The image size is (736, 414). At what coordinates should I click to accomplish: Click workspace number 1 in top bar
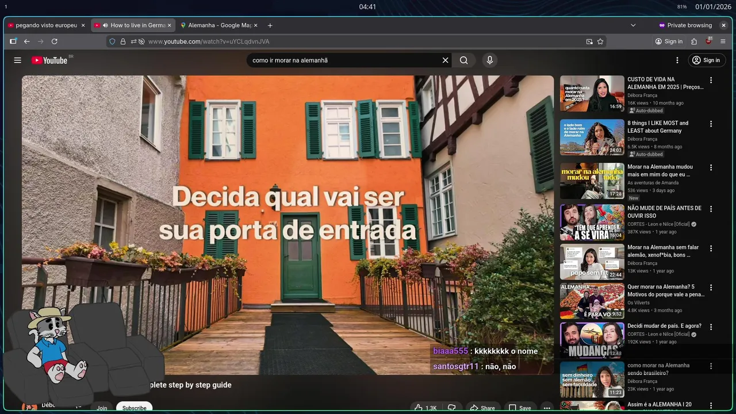click(6, 7)
